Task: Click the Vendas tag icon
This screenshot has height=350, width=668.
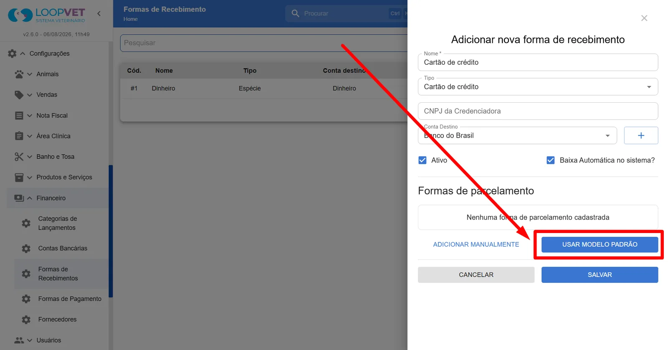Action: [x=19, y=95]
